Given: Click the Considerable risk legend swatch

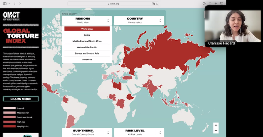Looking at the screenshot, I should tap(9, 117).
